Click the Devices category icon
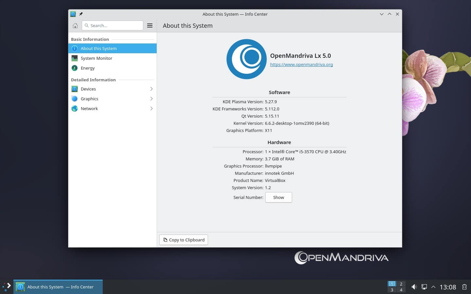471x294 pixels. click(x=74, y=89)
